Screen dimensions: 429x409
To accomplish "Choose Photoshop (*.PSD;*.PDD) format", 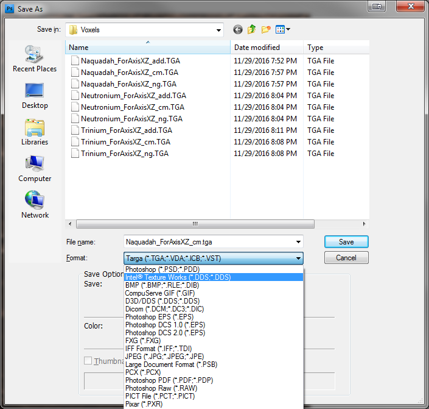I will 214,269.
